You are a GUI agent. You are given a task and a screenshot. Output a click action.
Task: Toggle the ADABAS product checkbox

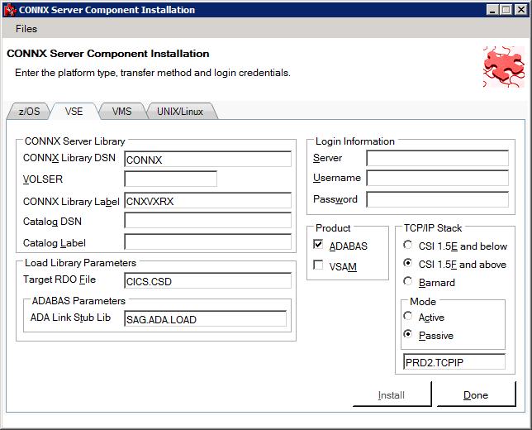pos(319,246)
